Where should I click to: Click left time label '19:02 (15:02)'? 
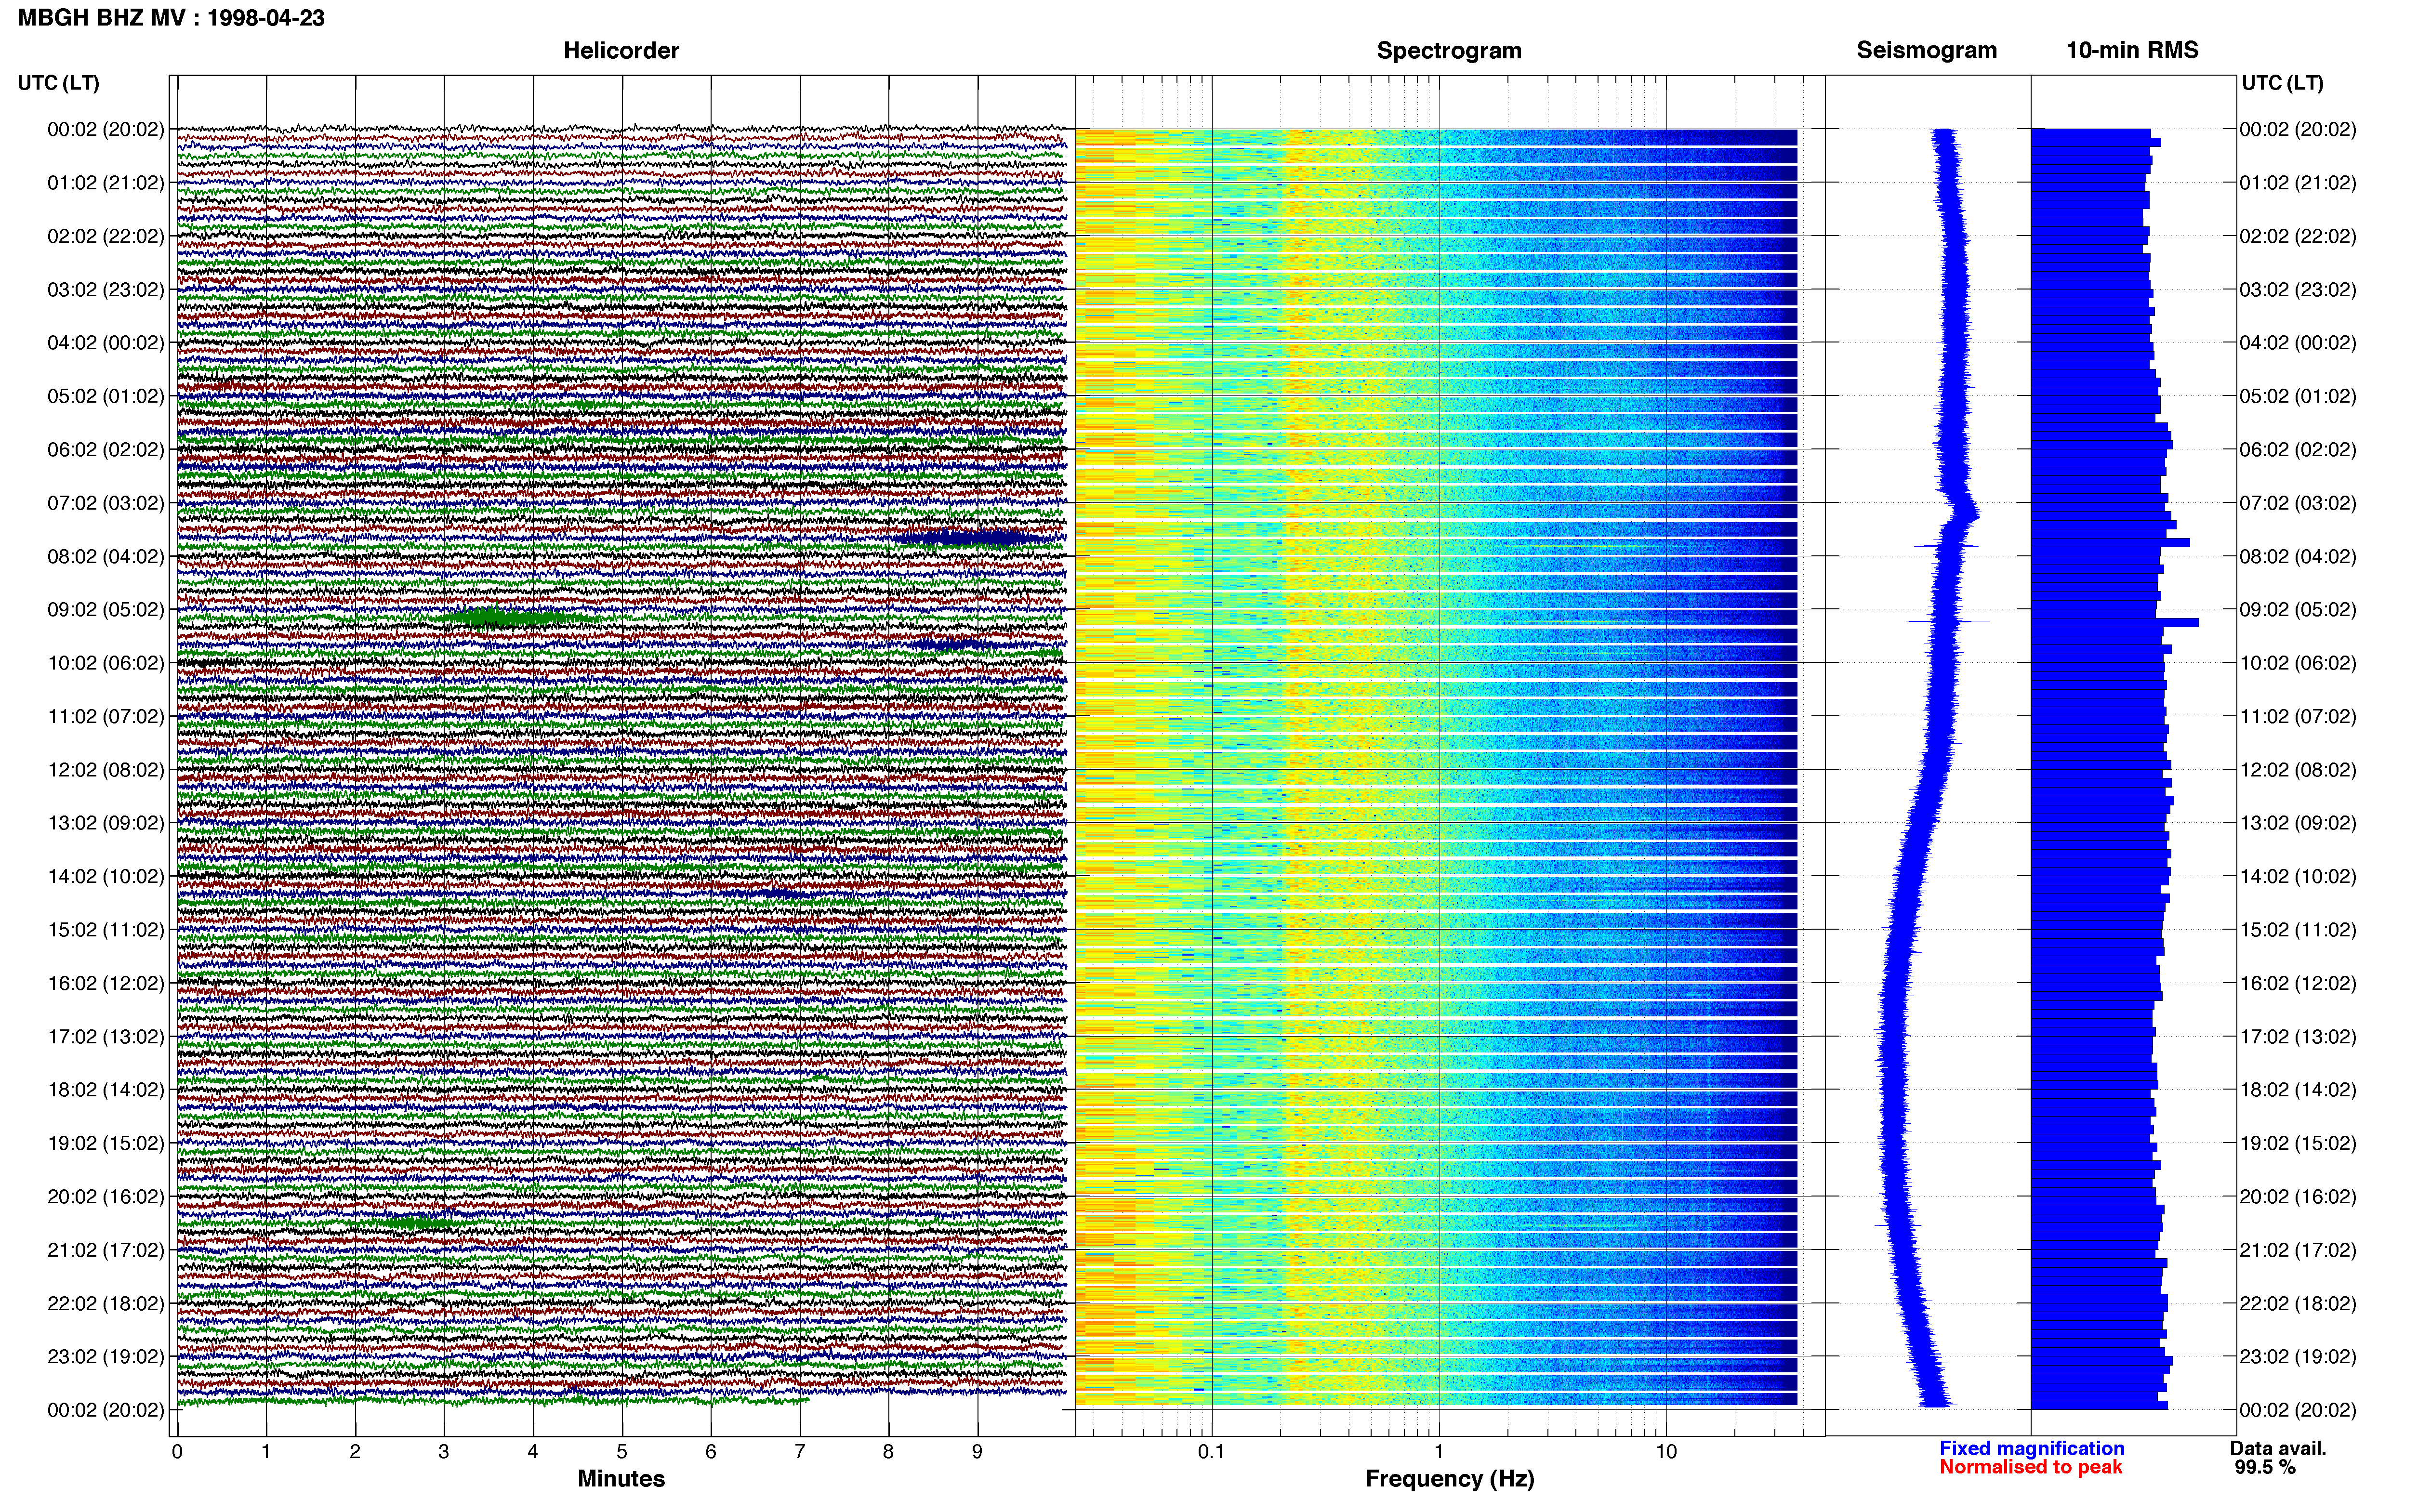pyautogui.click(x=106, y=1143)
